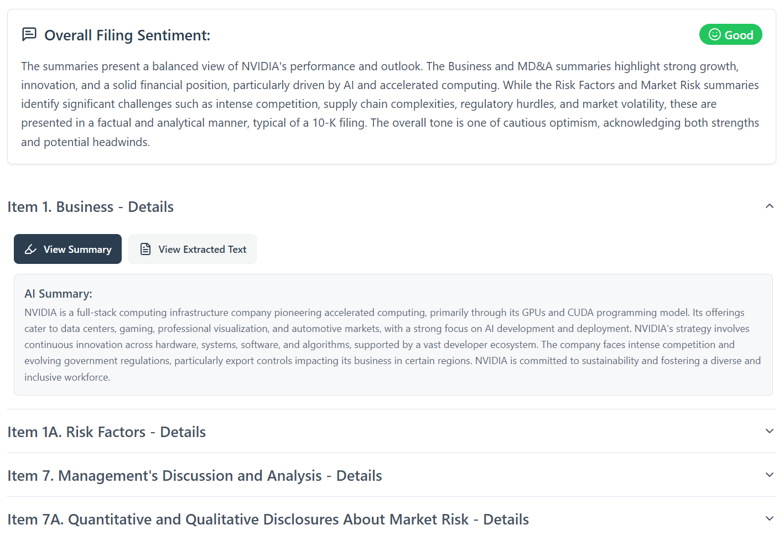784x540 pixels.
Task: Switch to the View Summary tab
Action: pyautogui.click(x=68, y=250)
